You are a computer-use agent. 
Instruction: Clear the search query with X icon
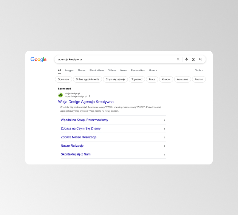click(x=178, y=59)
